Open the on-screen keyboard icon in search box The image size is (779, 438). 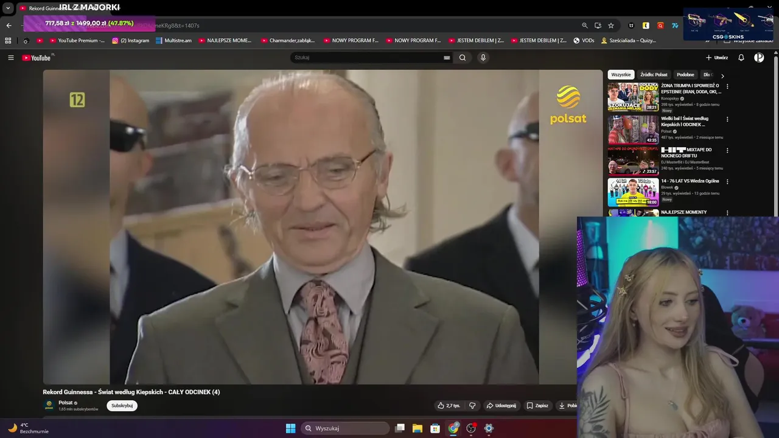pyautogui.click(x=447, y=58)
